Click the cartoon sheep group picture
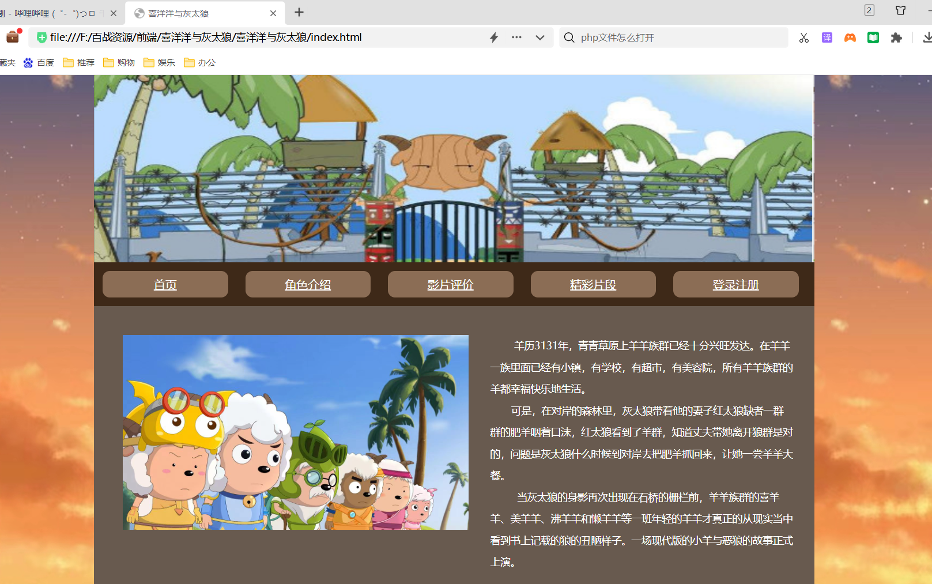 [x=295, y=432]
